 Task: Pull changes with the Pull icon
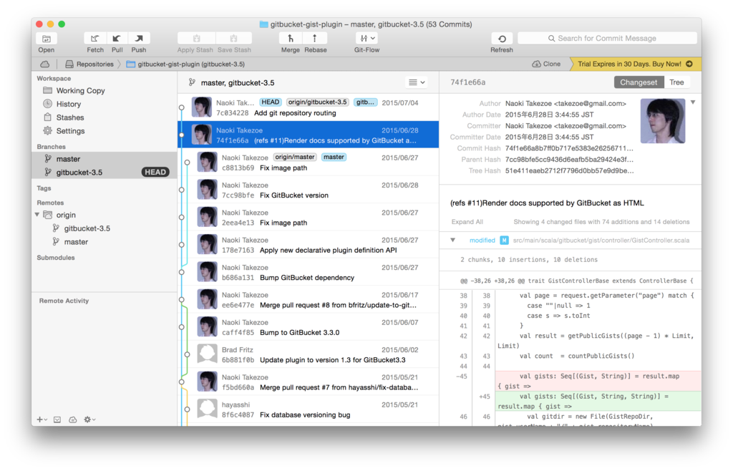pyautogui.click(x=117, y=39)
